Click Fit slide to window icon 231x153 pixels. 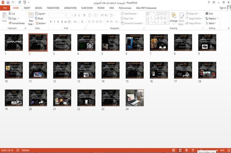229,150
